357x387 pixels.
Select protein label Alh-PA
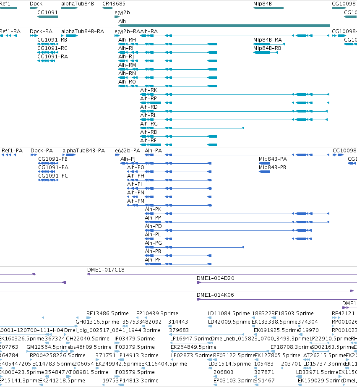[x=153, y=151]
